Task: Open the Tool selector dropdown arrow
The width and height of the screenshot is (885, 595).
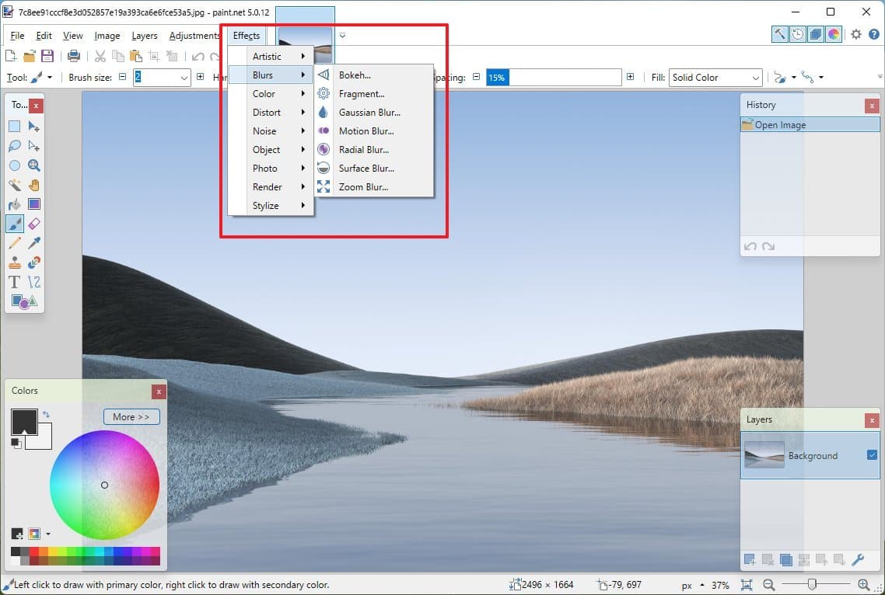Action: pyautogui.click(x=50, y=77)
